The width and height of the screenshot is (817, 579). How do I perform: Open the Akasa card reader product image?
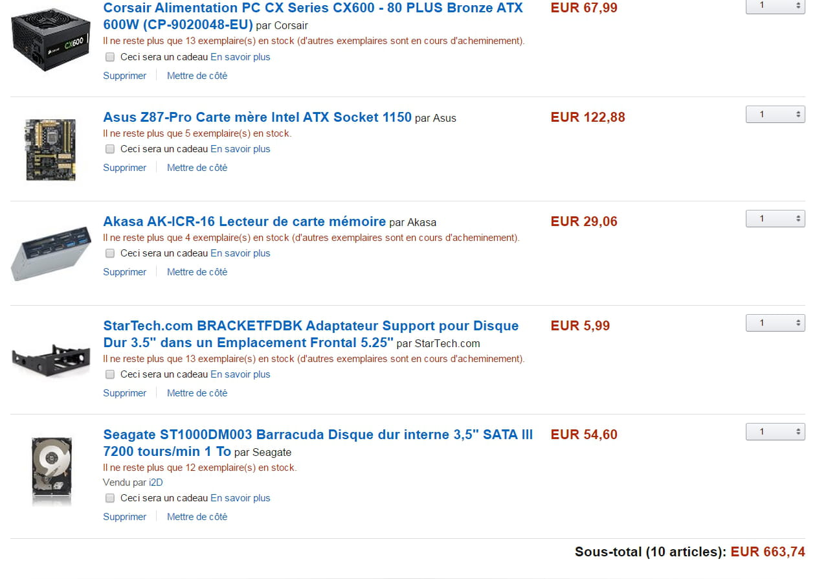(50, 252)
